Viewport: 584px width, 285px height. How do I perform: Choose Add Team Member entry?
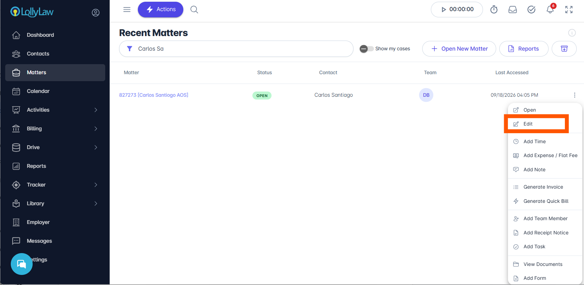point(545,218)
